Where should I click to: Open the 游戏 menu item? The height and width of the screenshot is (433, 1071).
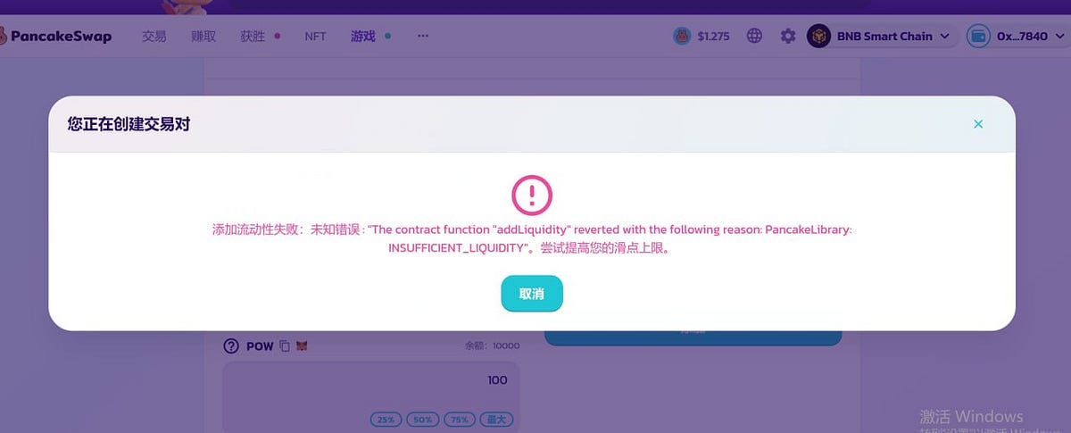point(363,37)
